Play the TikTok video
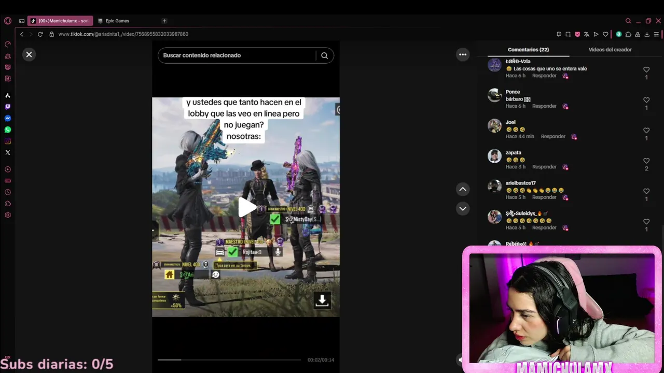Viewport: 664px width, 373px height. [247, 207]
